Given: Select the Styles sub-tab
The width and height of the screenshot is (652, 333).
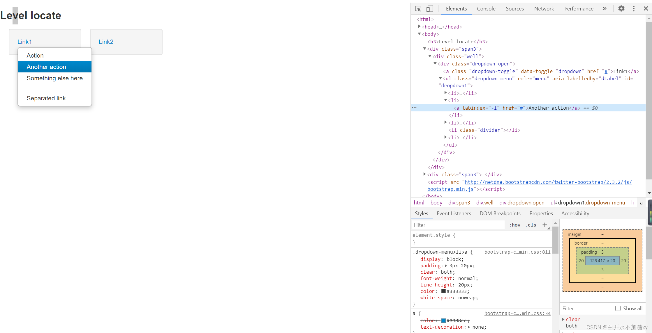Looking at the screenshot, I should [421, 213].
